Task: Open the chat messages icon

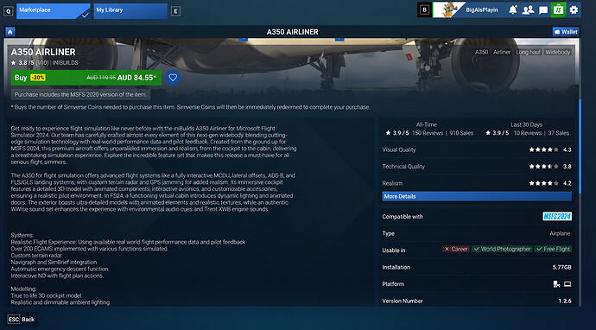Action: [x=543, y=10]
